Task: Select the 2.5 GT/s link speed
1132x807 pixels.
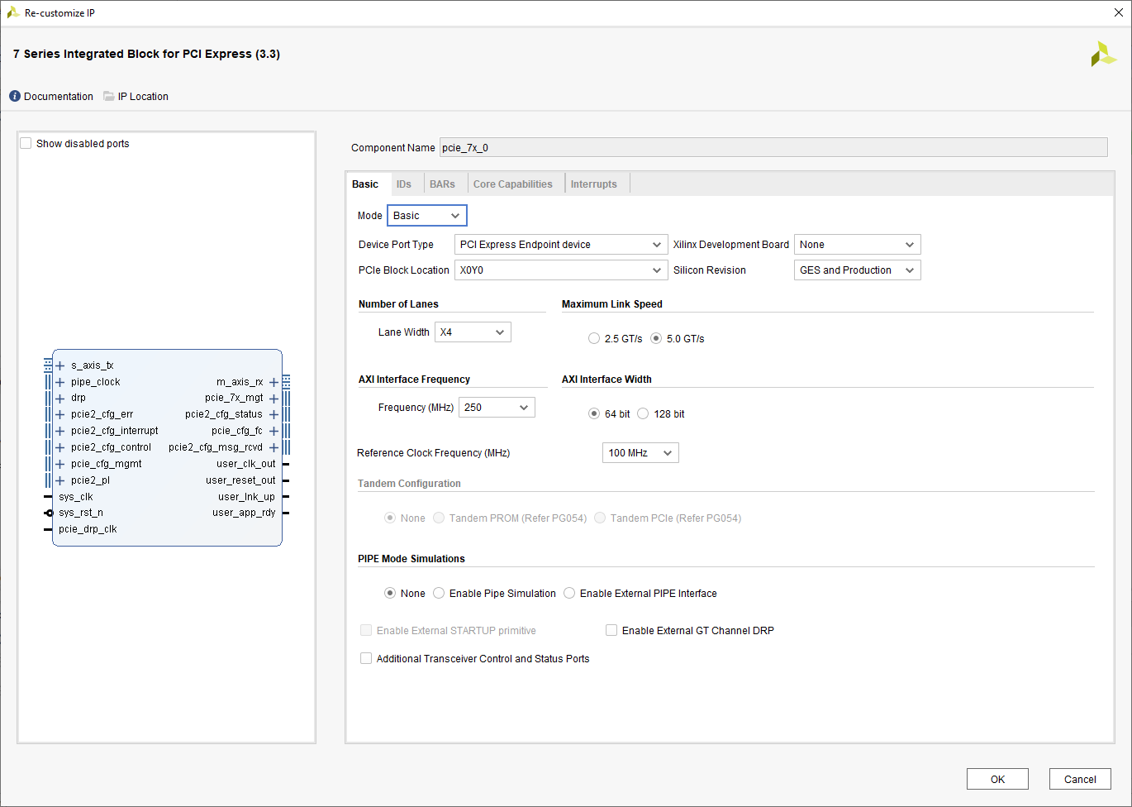Action: point(594,338)
